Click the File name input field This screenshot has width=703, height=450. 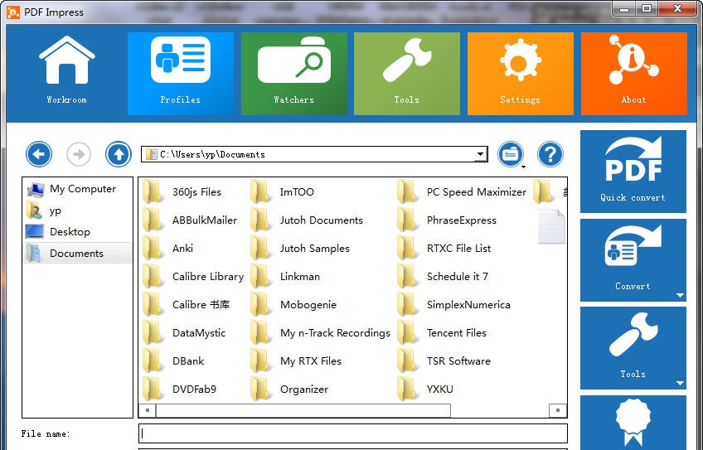352,433
